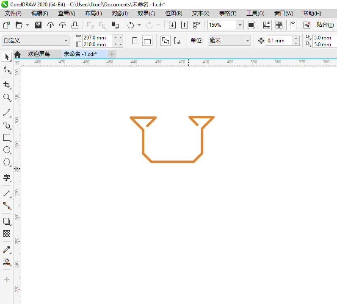This screenshot has width=337, height=304.
Task: Select the Polygon tool
Action: [x=7, y=162]
